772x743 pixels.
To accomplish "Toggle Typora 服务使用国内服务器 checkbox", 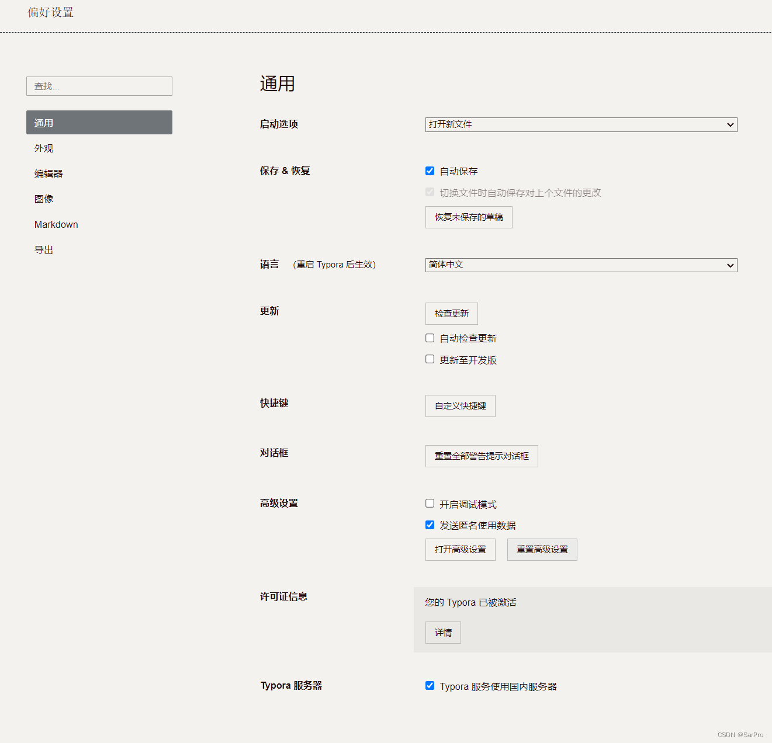I will [x=430, y=686].
